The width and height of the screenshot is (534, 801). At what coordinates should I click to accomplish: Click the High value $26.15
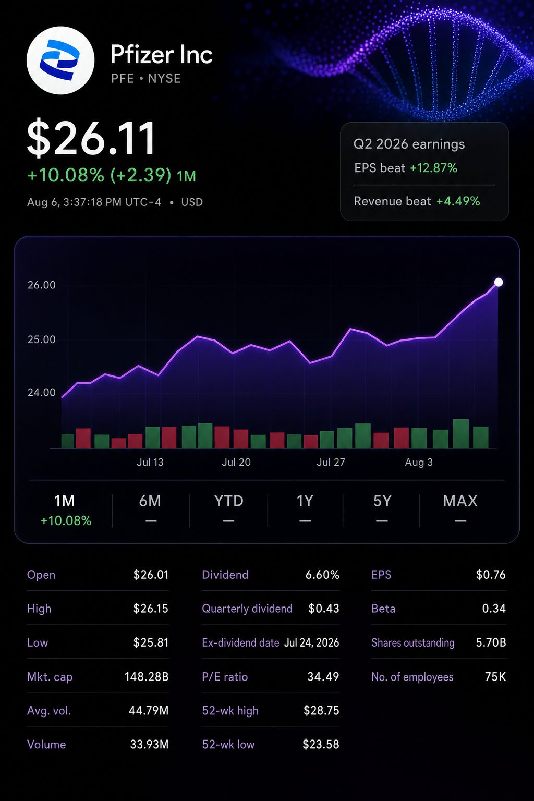coord(151,609)
